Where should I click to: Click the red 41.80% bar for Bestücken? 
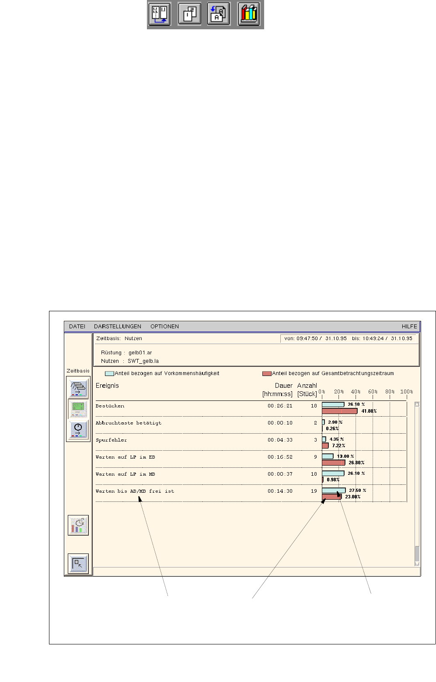(339, 411)
